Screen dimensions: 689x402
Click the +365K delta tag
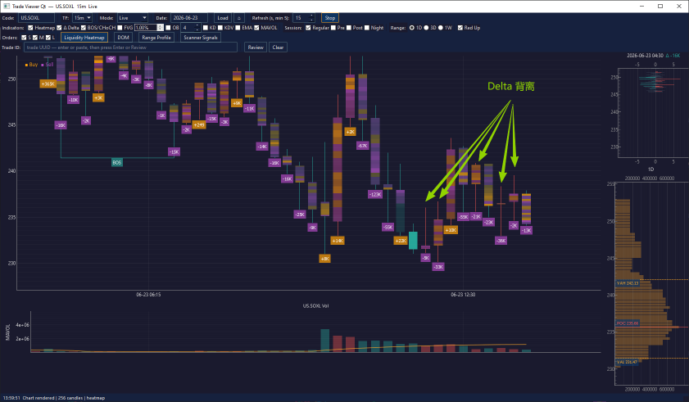[48, 84]
